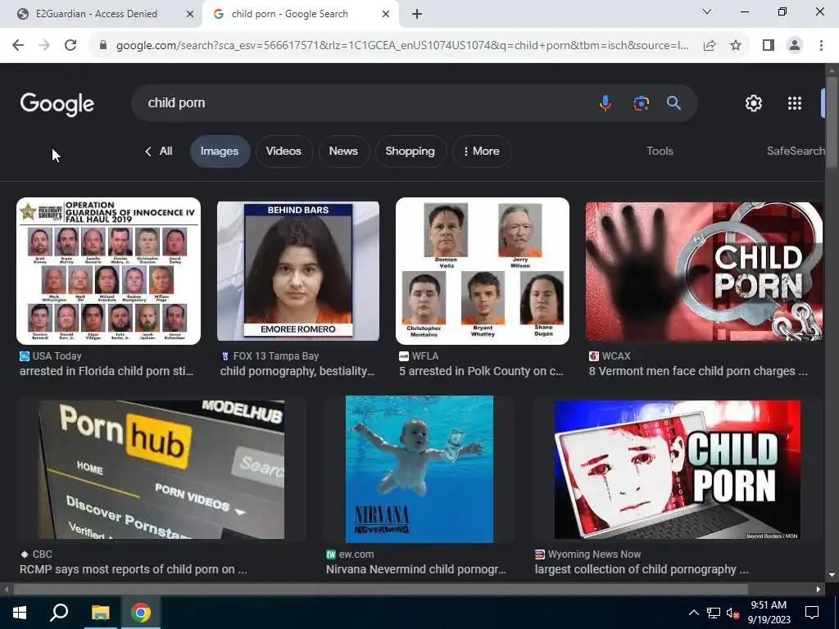Open a new browser tab

pos(417,14)
